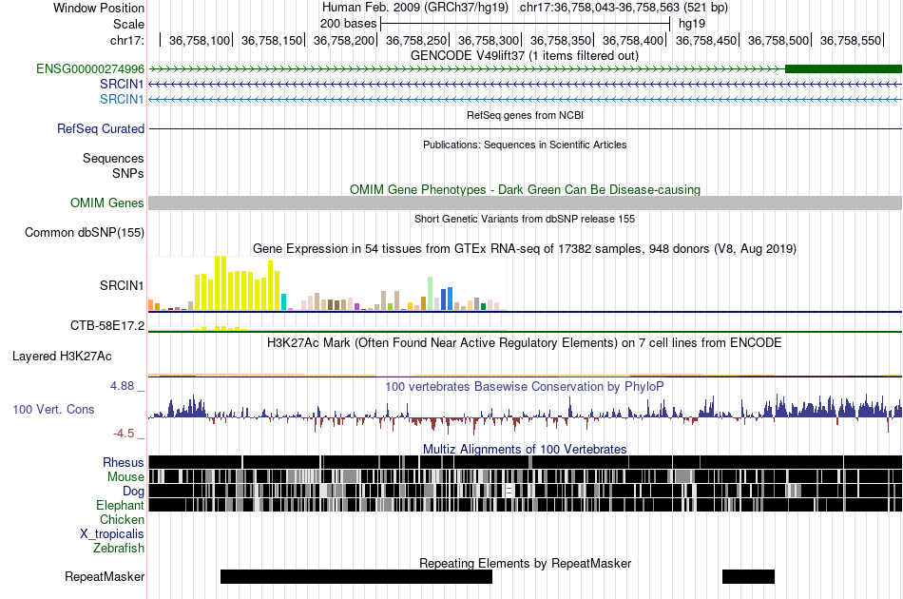Screen dimensions: 903x599
Task: Click the 200 bases scale bar
Action: pos(526,24)
